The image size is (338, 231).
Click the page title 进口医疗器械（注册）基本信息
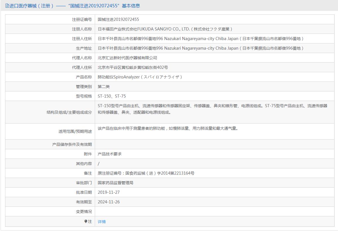click(x=74, y=6)
